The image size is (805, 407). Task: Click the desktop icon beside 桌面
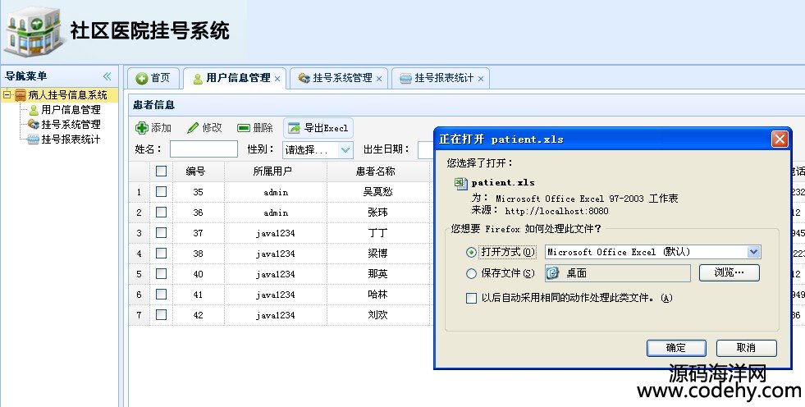tap(553, 273)
